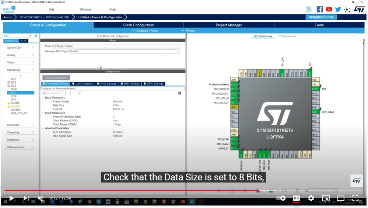Open the File menu
The image size is (368, 208).
coord(52,9)
